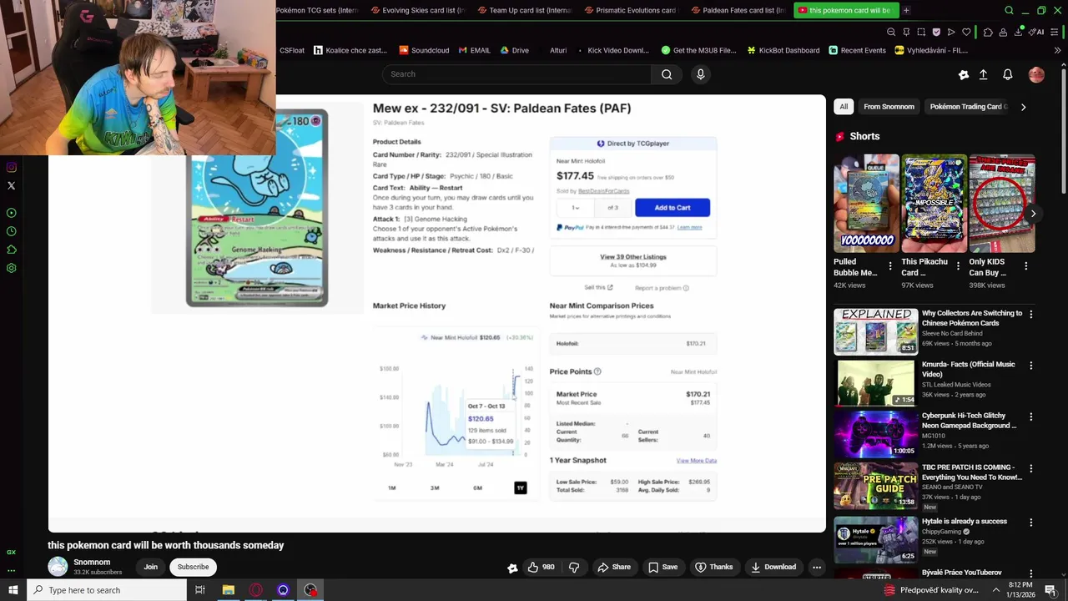Click the YouTube search magnifier button
This screenshot has width=1068, height=601.
point(667,74)
